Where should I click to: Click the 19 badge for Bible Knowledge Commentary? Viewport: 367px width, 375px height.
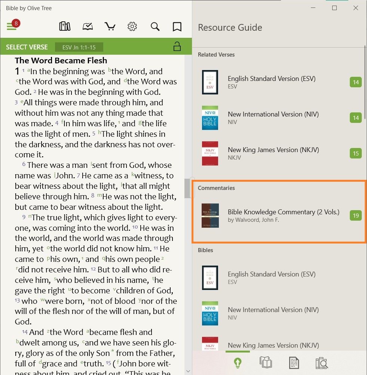[355, 215]
